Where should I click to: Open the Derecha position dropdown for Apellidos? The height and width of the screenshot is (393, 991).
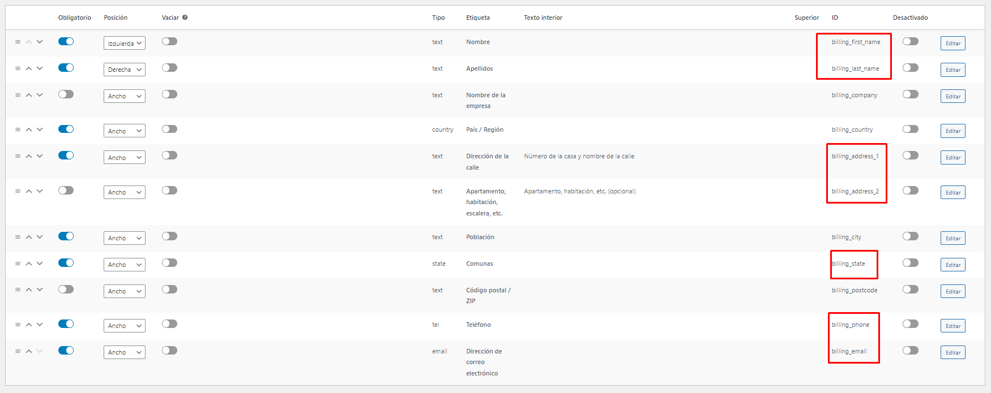click(x=125, y=70)
